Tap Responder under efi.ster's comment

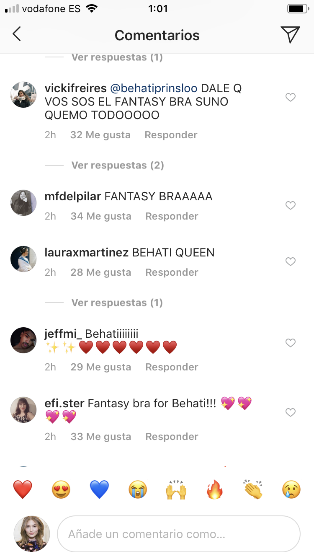coord(172,437)
